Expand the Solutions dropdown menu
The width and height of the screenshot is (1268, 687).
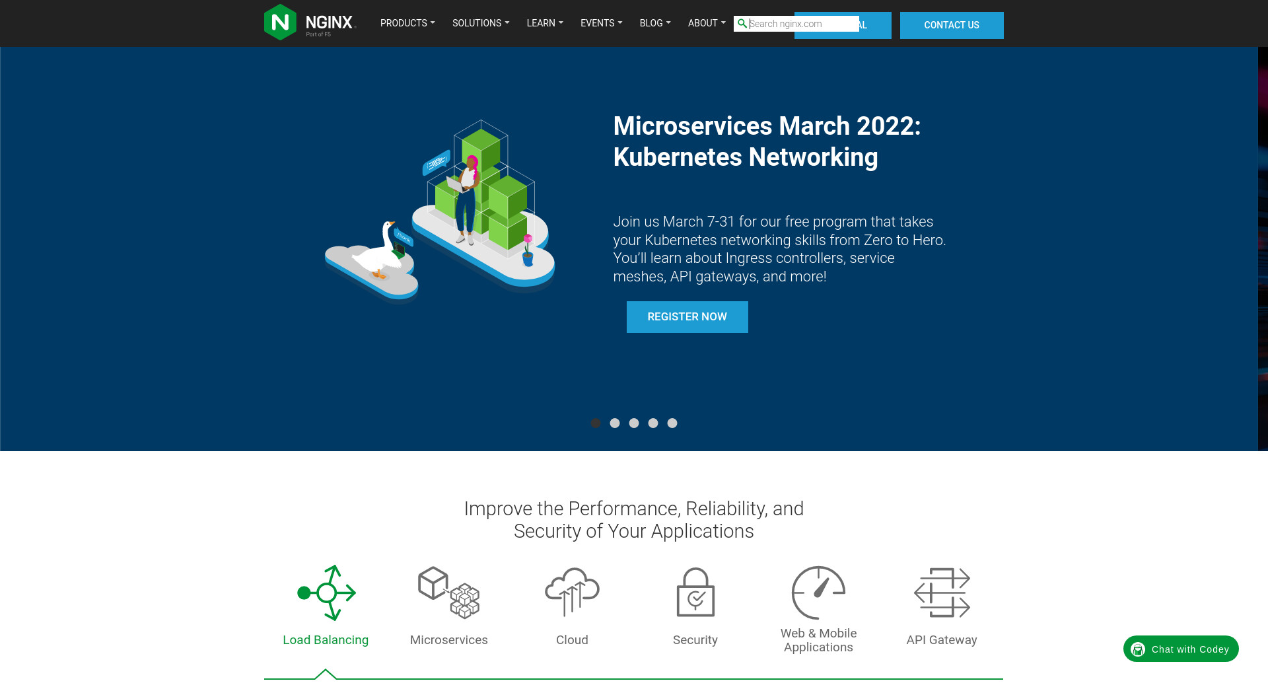click(481, 23)
